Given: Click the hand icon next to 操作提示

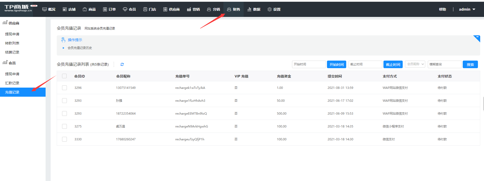Looking at the screenshot, I should (63, 40).
